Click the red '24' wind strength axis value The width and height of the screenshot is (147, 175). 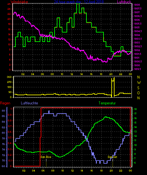pyautogui.click(x=9, y=9)
